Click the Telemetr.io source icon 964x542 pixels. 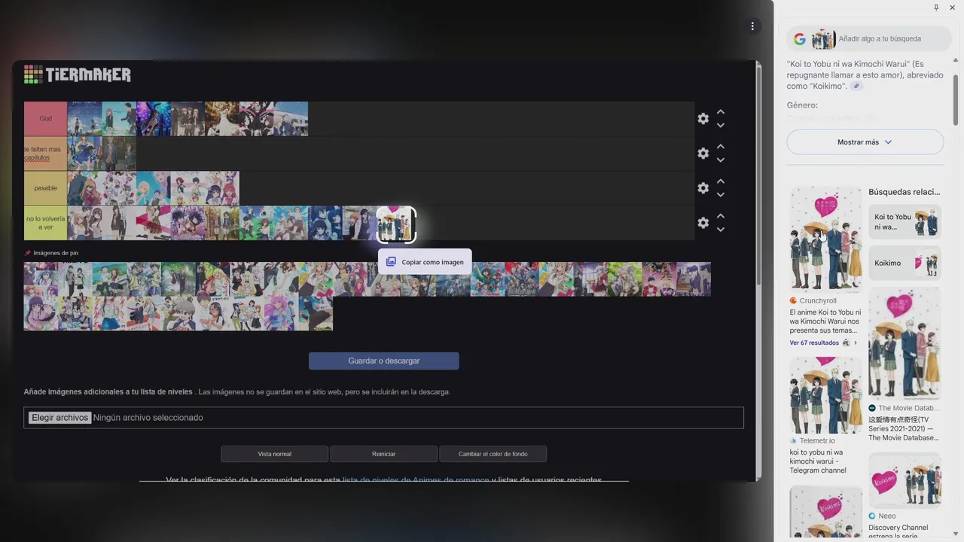(793, 440)
